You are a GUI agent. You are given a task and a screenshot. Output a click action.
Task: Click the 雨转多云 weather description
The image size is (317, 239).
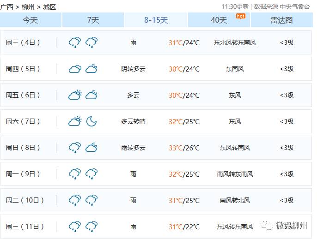[133, 148]
